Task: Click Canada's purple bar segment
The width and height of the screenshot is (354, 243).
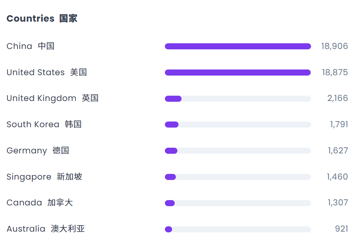Action: coord(170,203)
